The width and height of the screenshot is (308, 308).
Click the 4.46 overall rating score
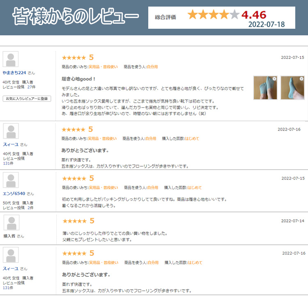pos(254,15)
